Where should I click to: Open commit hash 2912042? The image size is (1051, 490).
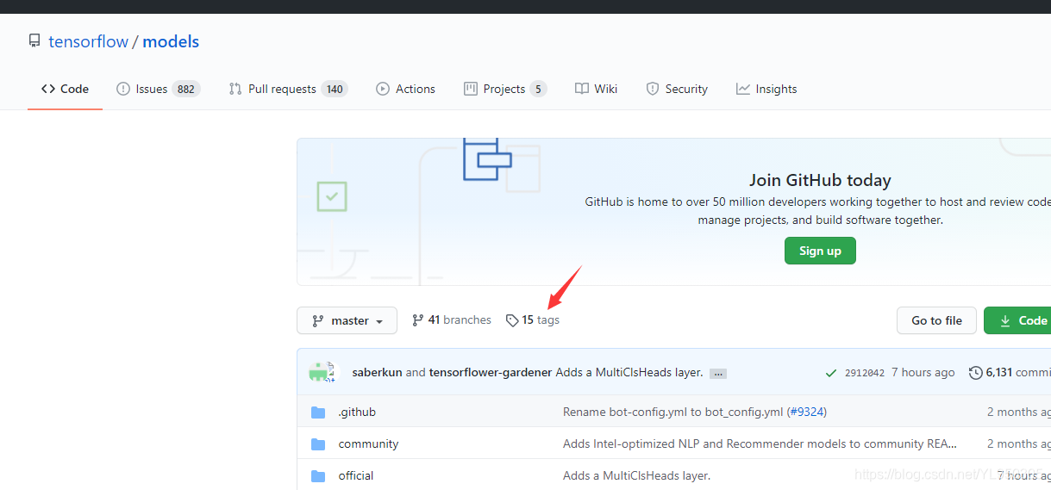tap(865, 373)
